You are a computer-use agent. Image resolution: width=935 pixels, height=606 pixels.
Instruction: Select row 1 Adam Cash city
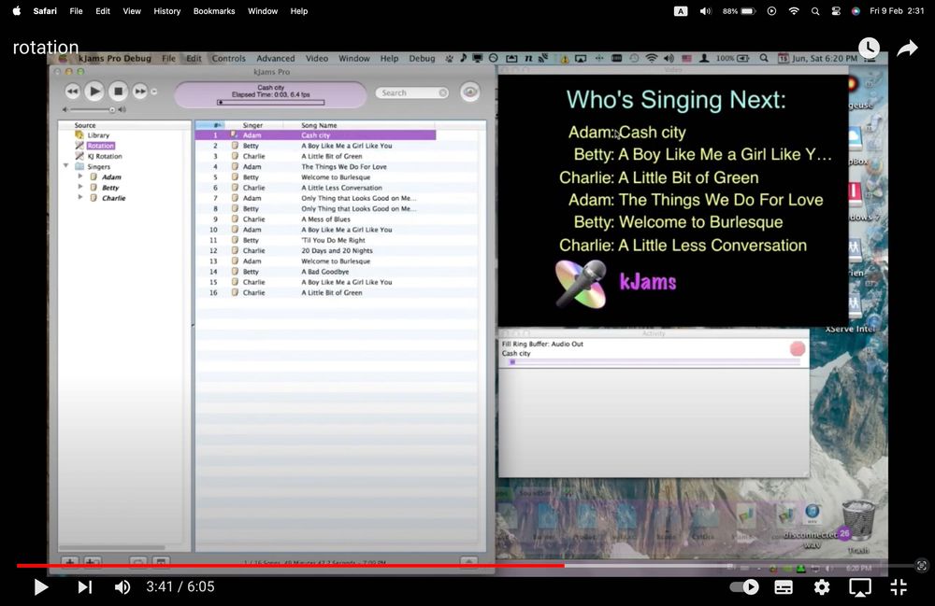click(x=315, y=135)
